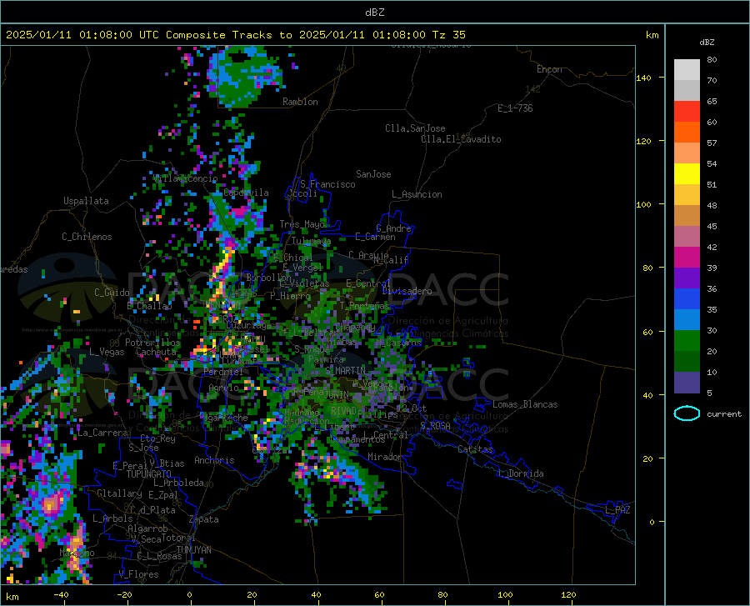This screenshot has height=606, width=750.
Task: Click the 'Anchoris' map label
Action: click(x=214, y=460)
